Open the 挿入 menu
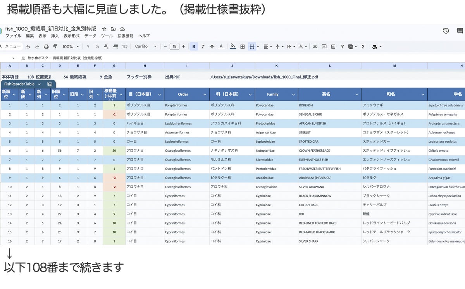 coord(55,36)
